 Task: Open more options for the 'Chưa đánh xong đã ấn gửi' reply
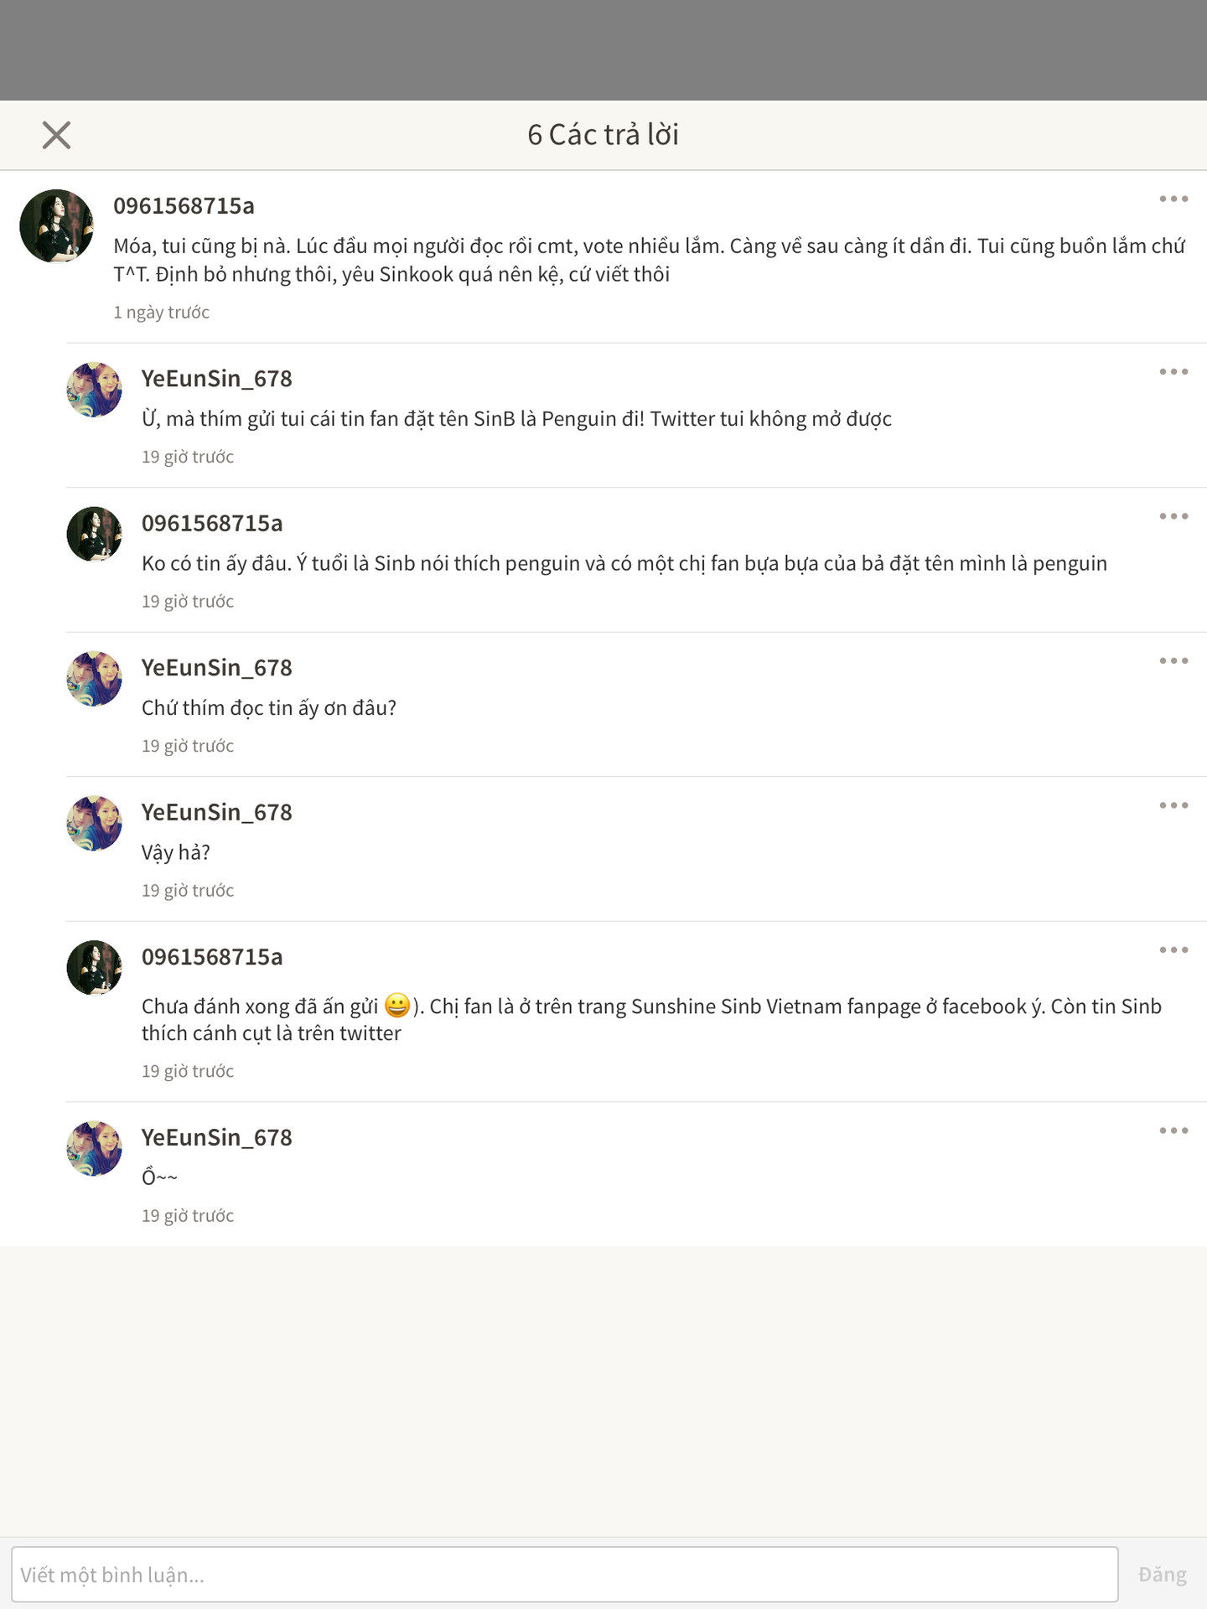(1173, 950)
